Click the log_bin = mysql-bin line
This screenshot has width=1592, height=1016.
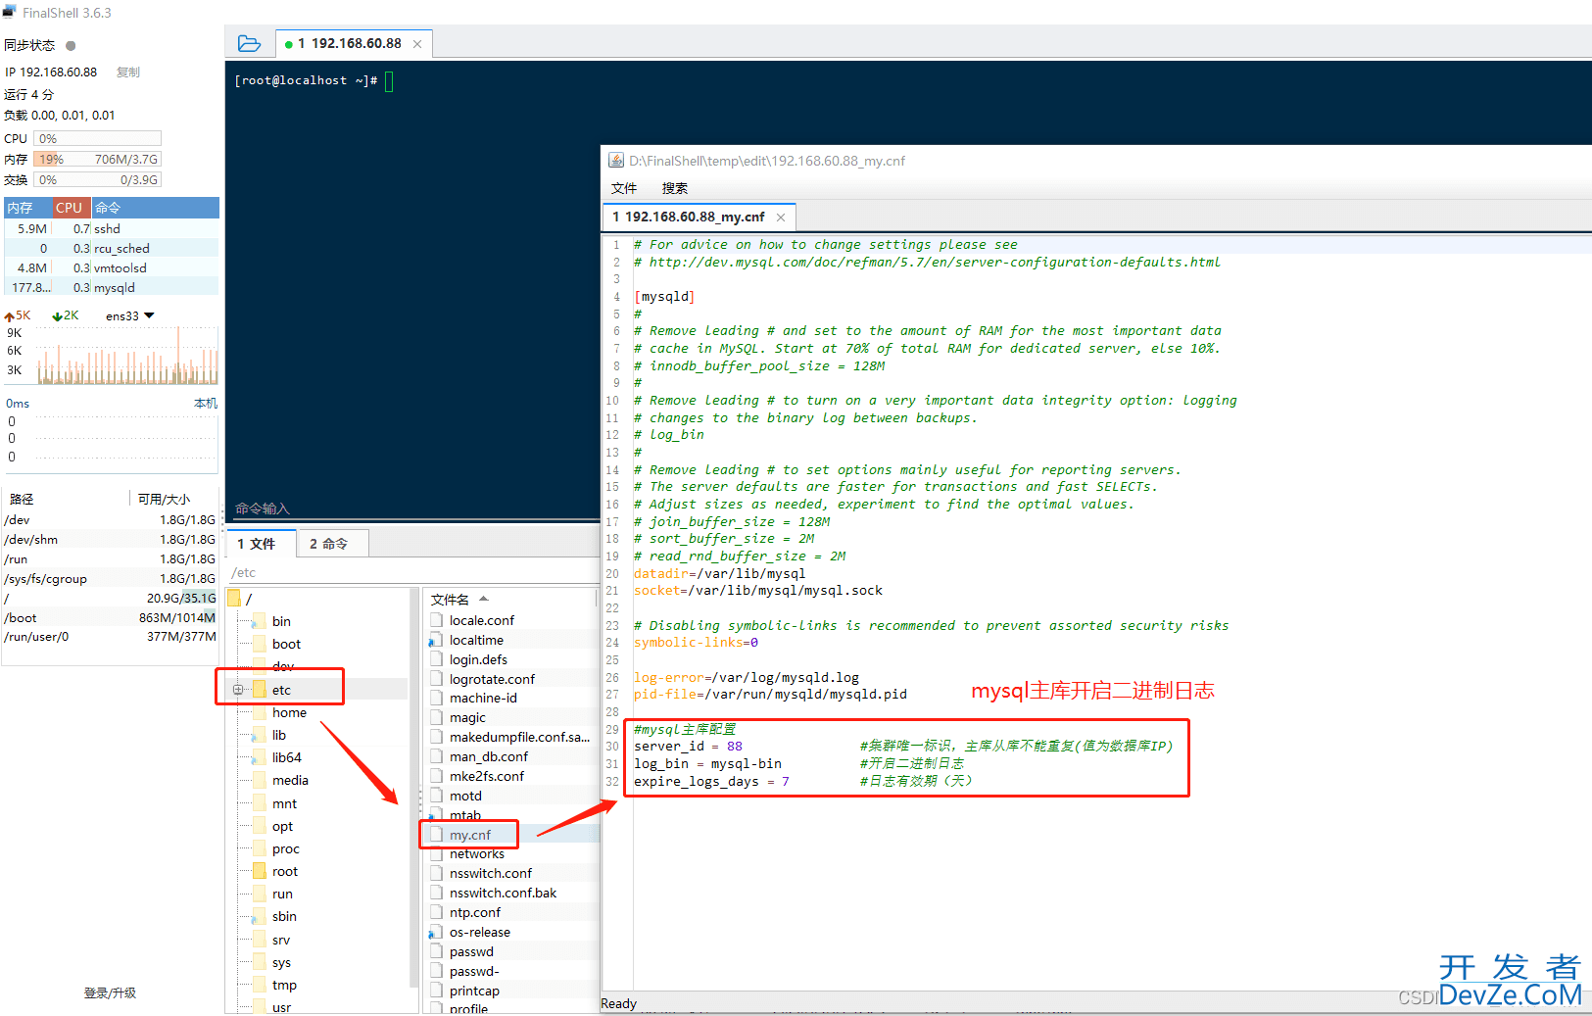pos(707,764)
